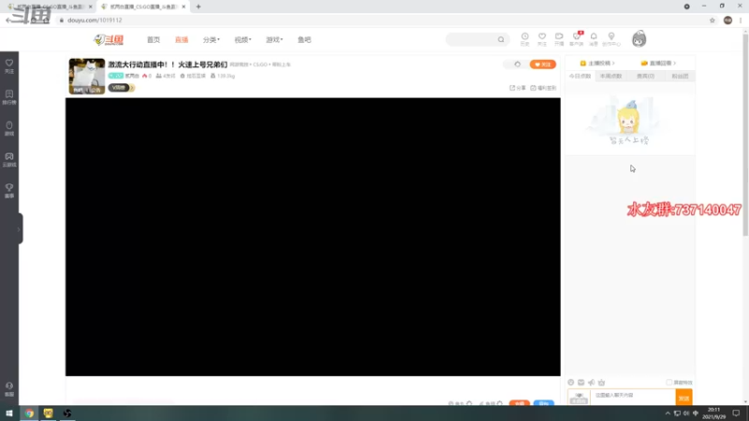
Task: Click the orange recharge button below video
Action: 520,403
